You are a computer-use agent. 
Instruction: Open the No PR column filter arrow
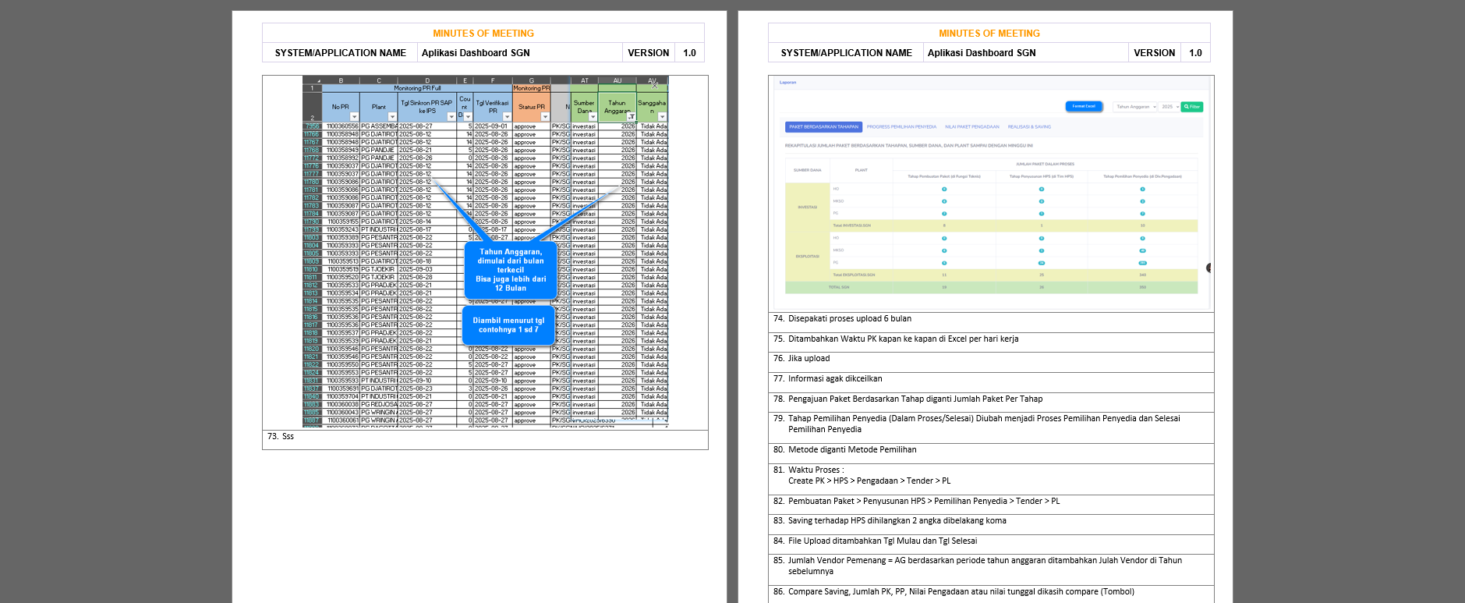[x=354, y=117]
